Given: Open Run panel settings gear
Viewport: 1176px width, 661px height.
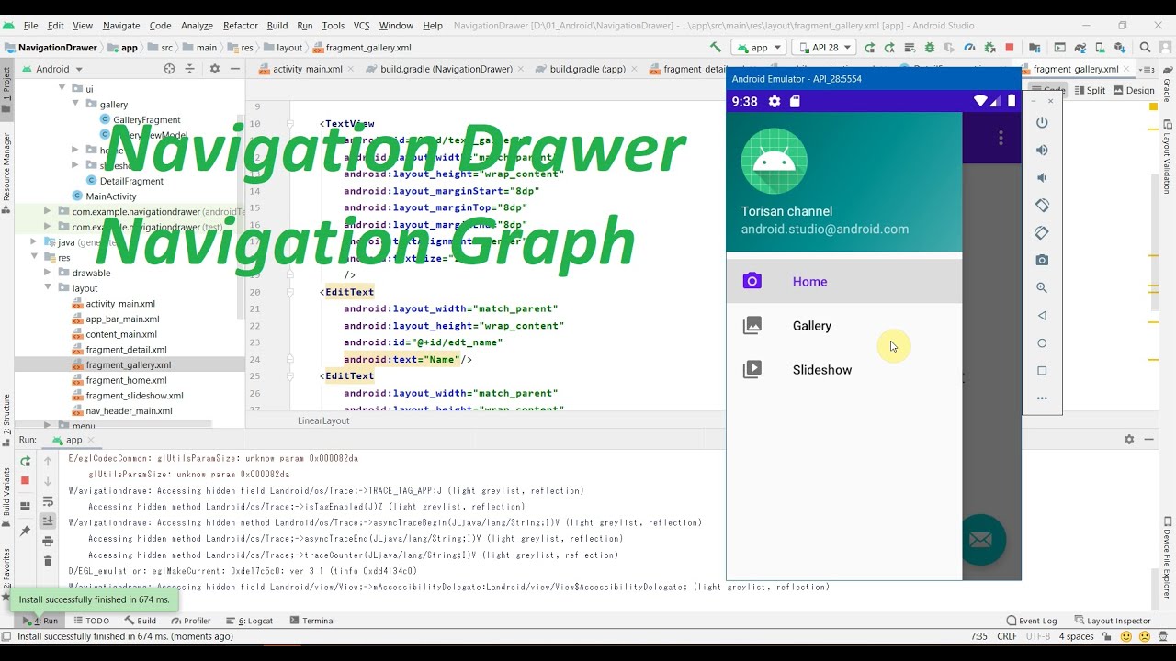Looking at the screenshot, I should click(1129, 440).
